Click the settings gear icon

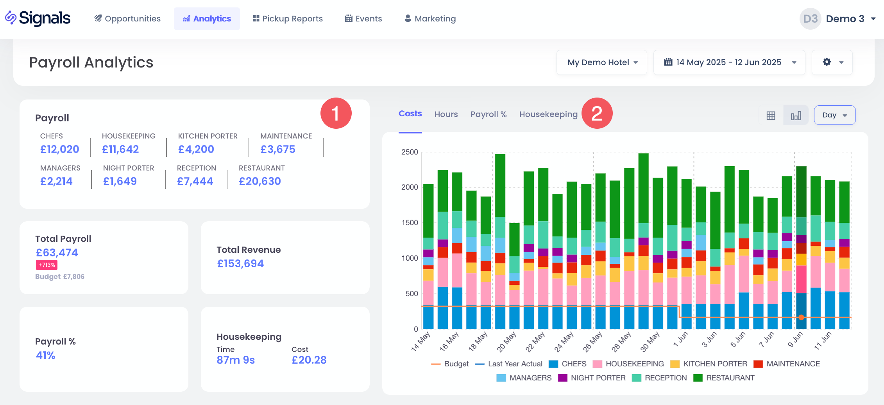click(x=827, y=62)
